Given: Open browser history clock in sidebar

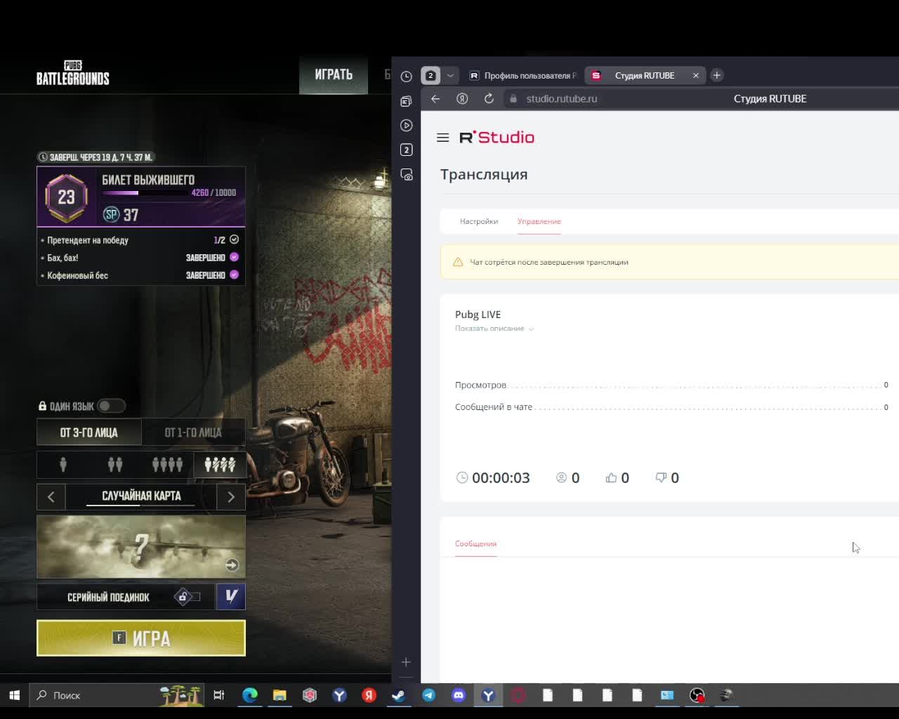Looking at the screenshot, I should [x=406, y=77].
